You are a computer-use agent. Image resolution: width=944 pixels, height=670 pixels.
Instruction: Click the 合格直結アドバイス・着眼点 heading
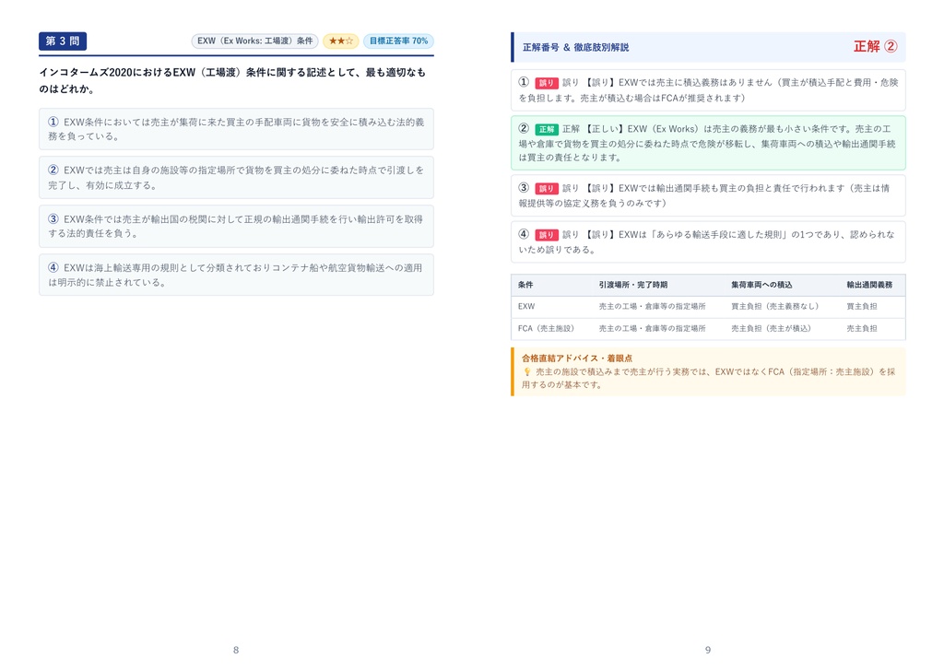577,359
